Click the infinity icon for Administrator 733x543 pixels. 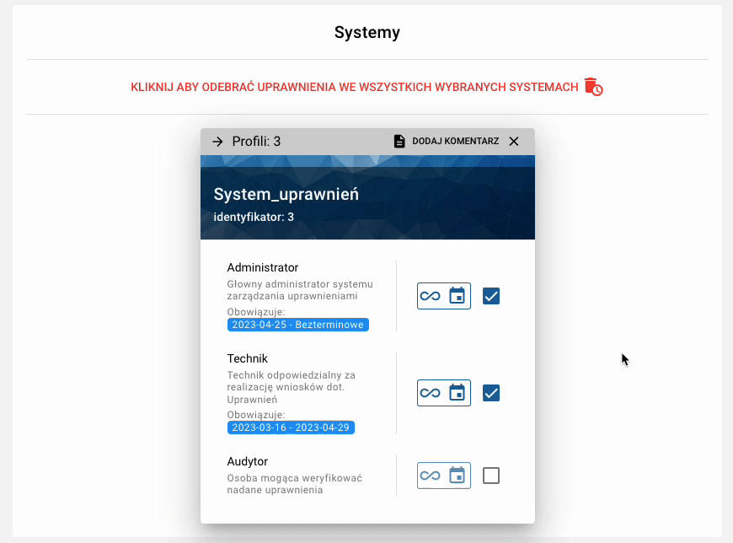431,296
